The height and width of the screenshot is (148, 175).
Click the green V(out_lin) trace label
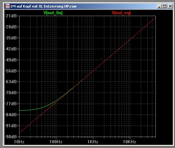(x=53, y=13)
